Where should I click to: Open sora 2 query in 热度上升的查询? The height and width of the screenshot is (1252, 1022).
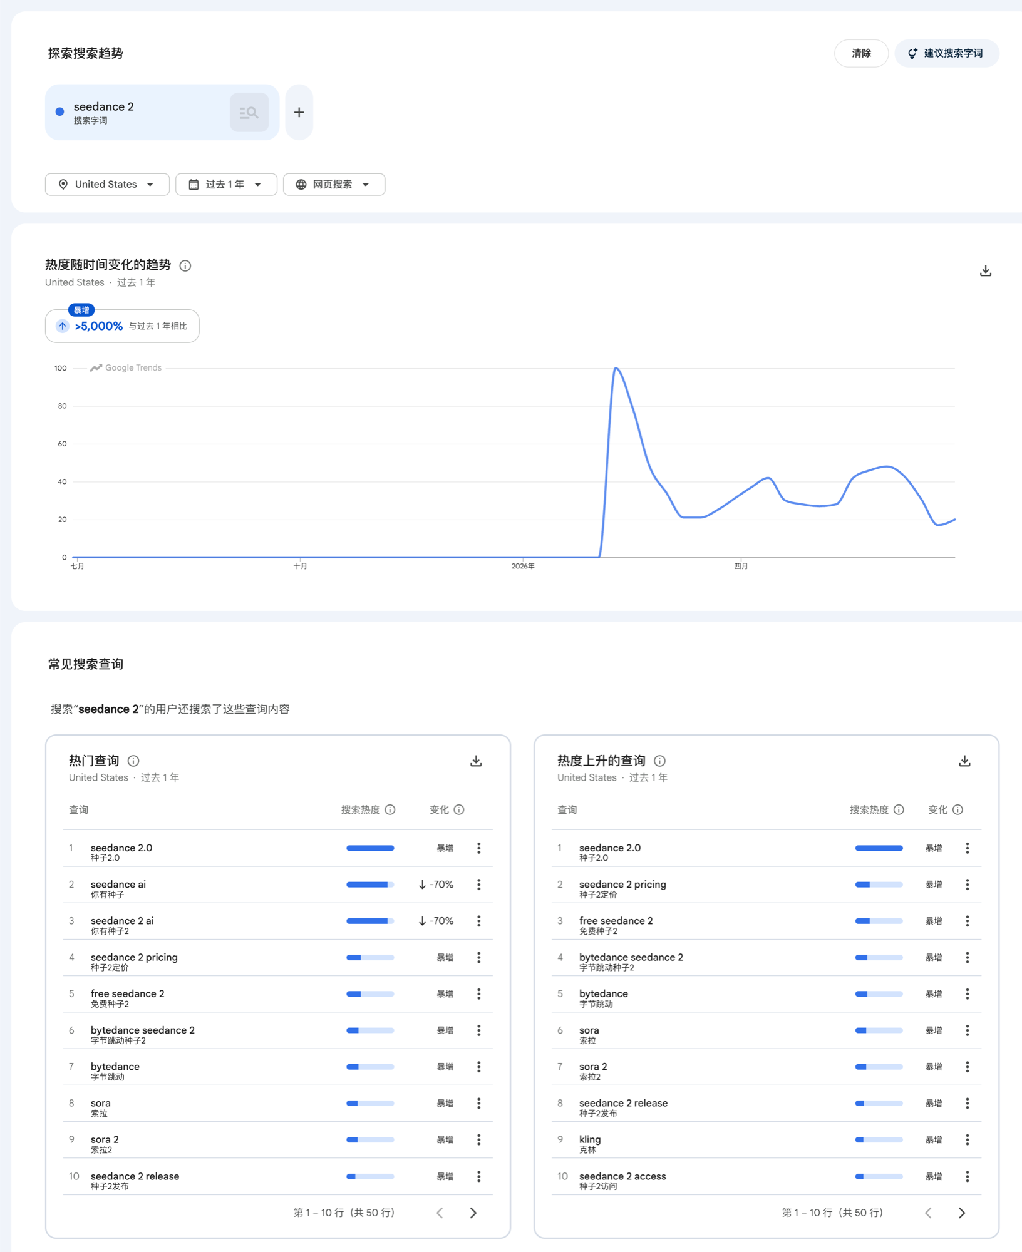coord(593,1066)
